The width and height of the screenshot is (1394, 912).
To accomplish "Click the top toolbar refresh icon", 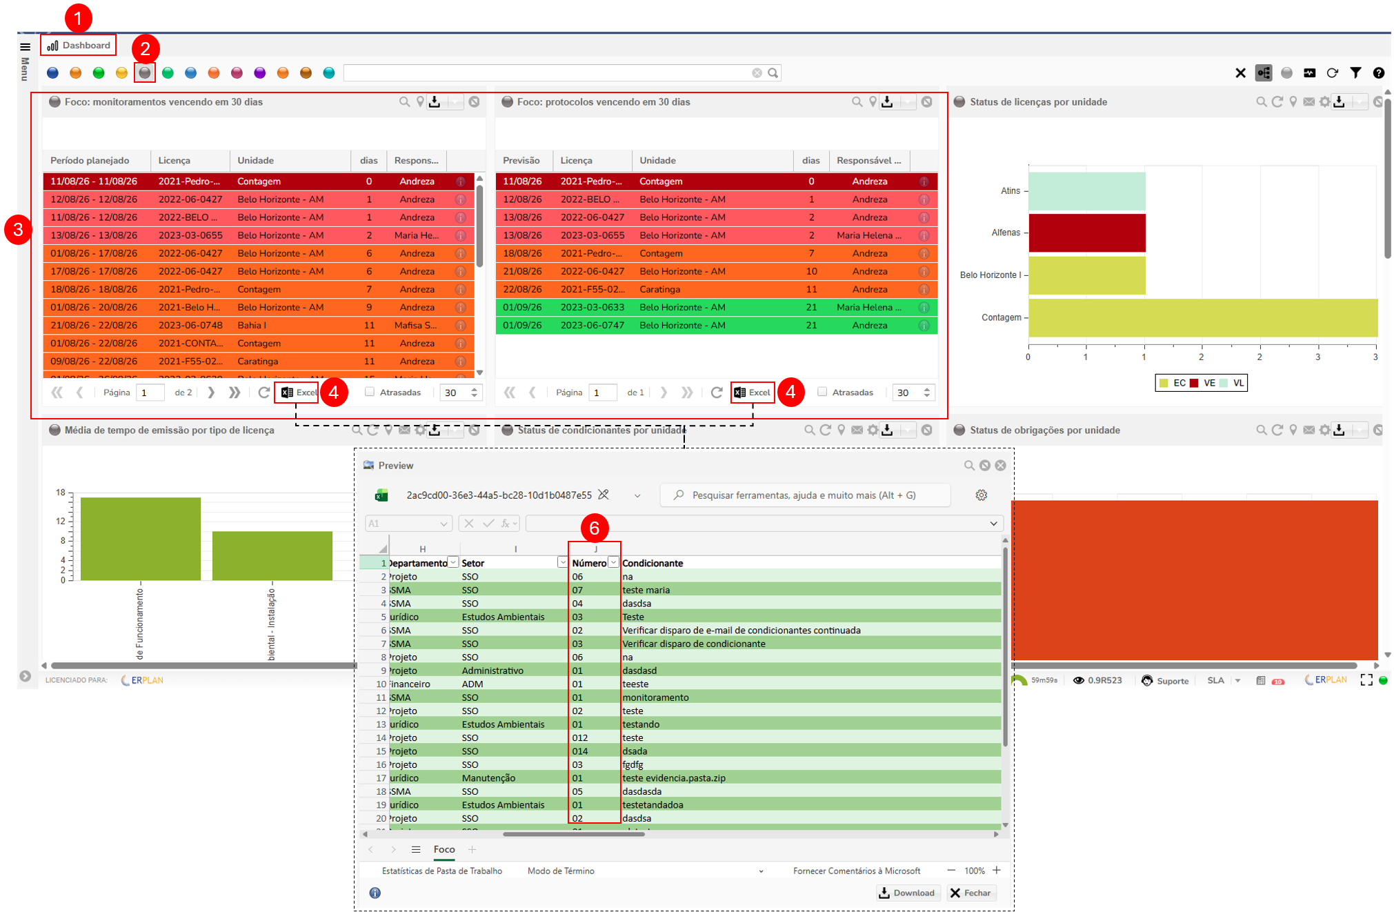I will pyautogui.click(x=1332, y=72).
